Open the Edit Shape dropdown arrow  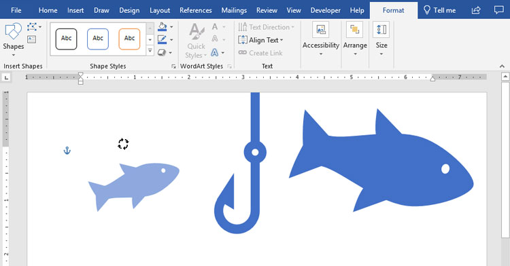tap(40, 27)
